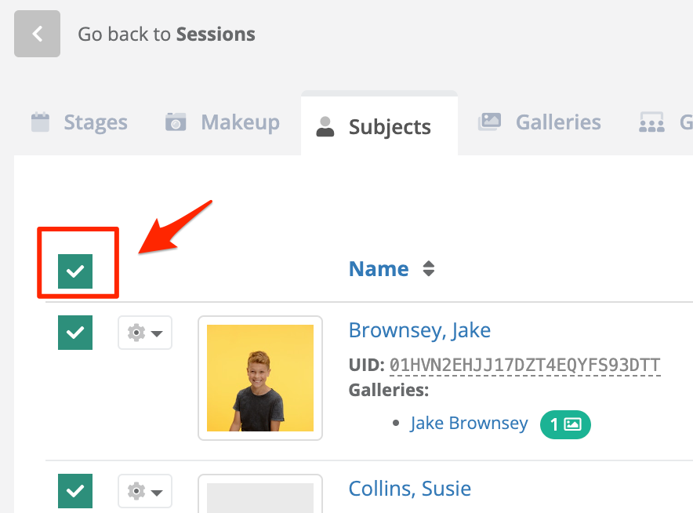
Task: Uncheck the Brownsey, Jake row checkbox
Action: click(75, 333)
